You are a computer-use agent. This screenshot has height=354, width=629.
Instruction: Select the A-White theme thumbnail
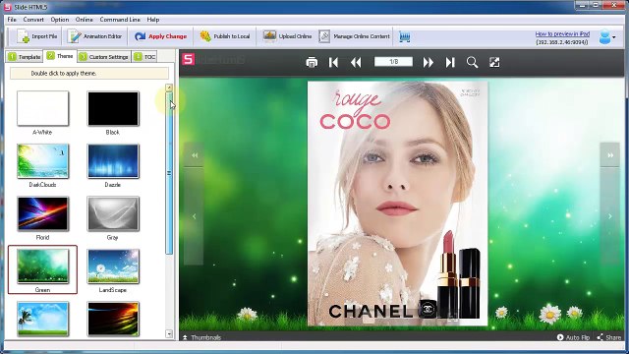(42, 108)
